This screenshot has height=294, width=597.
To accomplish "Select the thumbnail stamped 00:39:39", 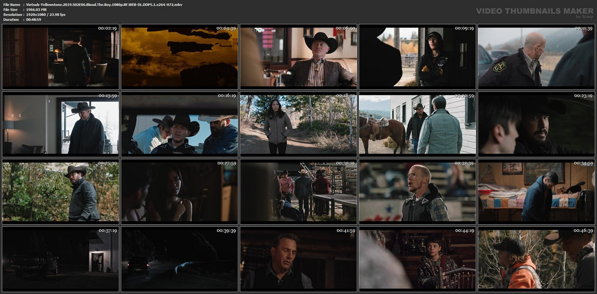I will click(180, 259).
